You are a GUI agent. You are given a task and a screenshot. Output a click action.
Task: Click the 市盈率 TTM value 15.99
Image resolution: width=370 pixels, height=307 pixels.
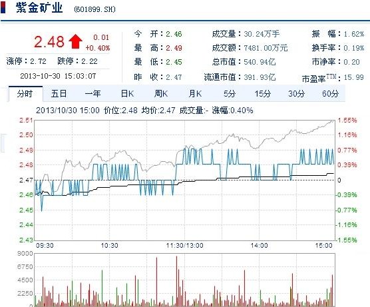tap(354, 77)
